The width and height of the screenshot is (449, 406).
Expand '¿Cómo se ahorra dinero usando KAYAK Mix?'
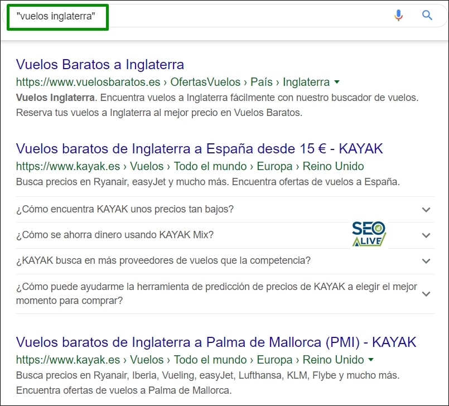[x=426, y=235]
